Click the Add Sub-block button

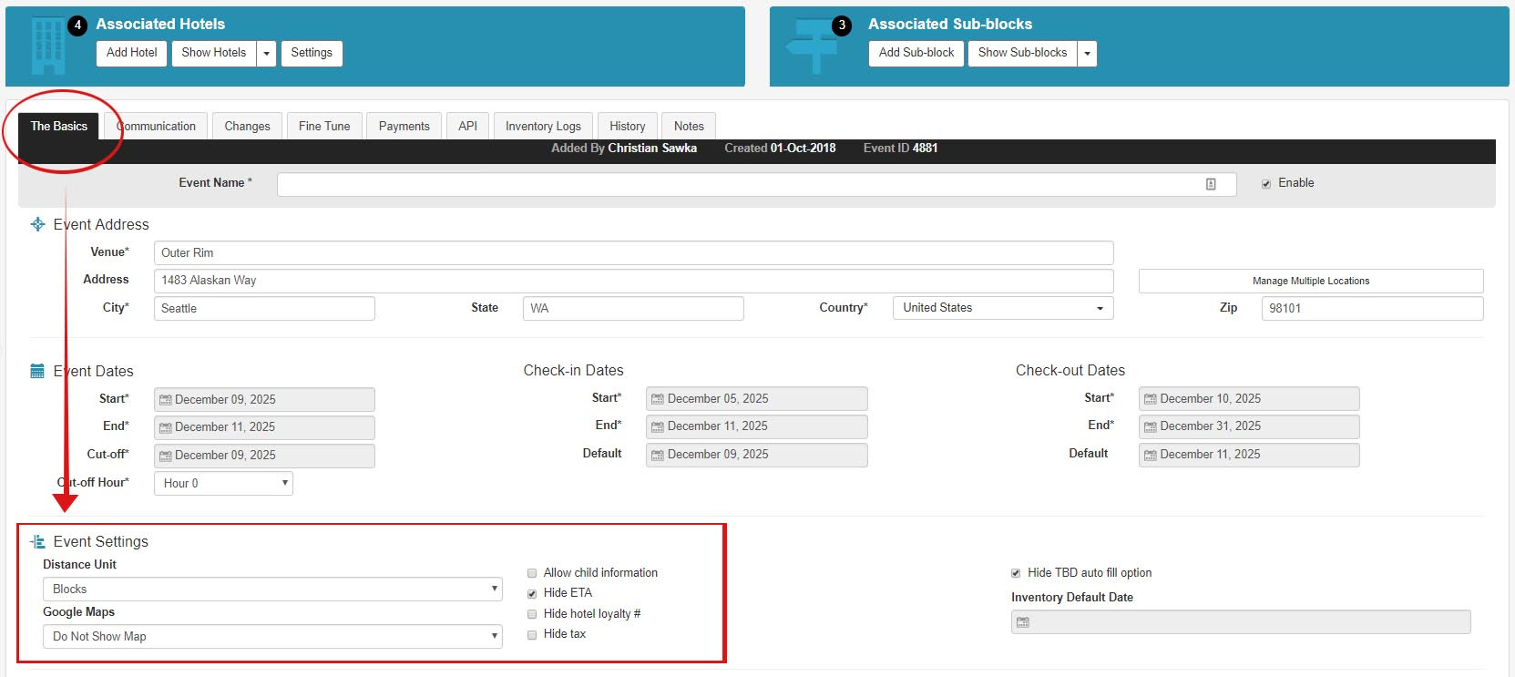click(x=916, y=53)
